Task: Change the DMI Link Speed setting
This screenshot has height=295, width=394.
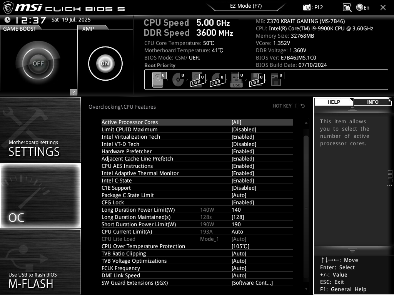Action: pos(197,275)
